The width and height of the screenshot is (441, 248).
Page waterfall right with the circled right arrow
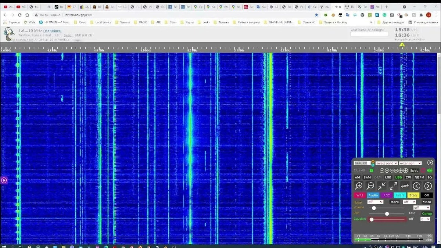coord(428,186)
